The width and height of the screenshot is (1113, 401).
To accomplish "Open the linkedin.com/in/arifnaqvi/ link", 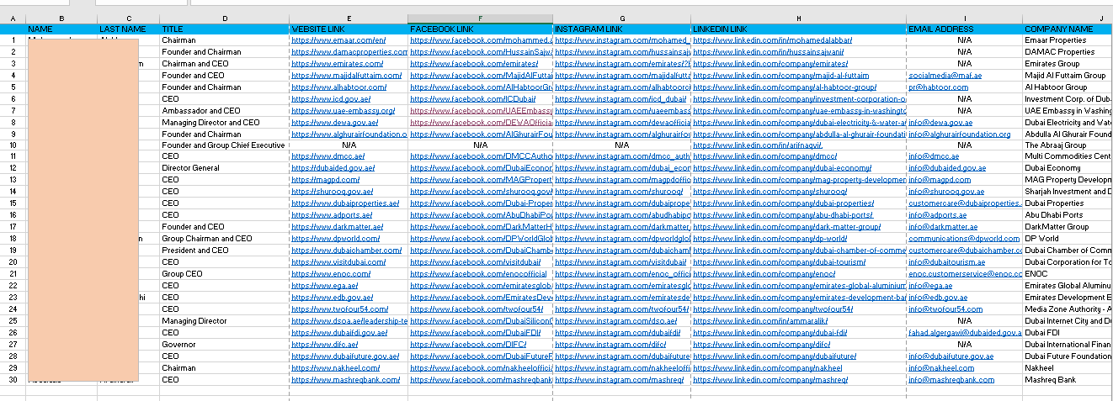I will tap(759, 145).
